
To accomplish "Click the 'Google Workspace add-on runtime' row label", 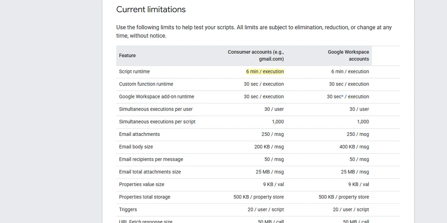I will click(x=156, y=97).
